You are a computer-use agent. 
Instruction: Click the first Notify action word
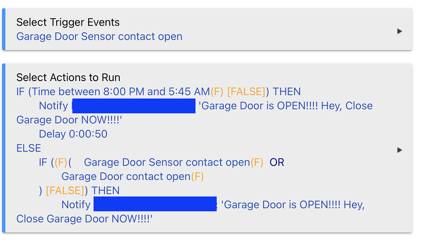(x=53, y=106)
